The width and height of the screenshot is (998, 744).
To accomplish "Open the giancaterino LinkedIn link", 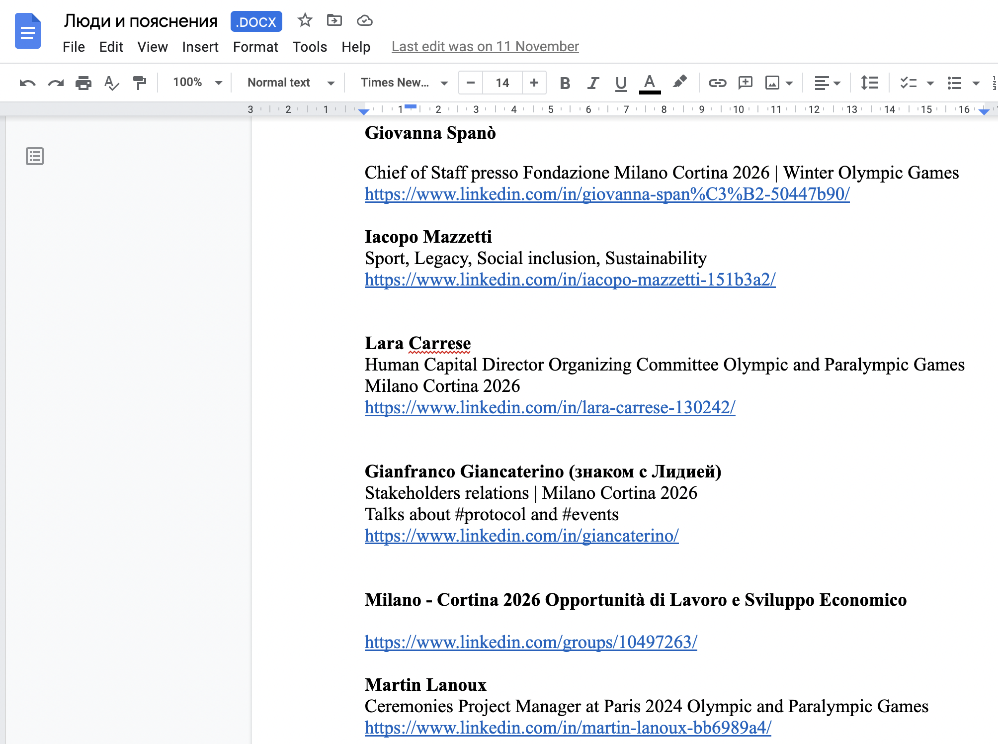I will [x=522, y=536].
